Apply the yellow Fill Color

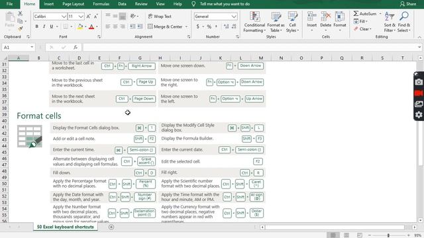click(80, 26)
